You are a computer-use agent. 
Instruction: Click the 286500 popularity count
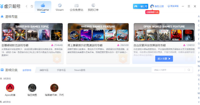coord(124,45)
